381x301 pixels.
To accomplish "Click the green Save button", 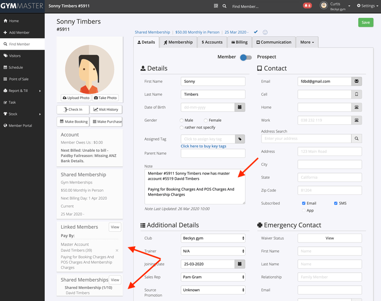I will click(x=365, y=22).
